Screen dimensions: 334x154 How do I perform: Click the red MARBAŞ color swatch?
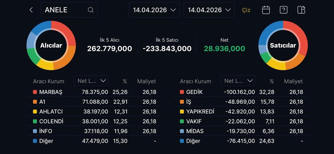pyautogui.click(x=35, y=92)
